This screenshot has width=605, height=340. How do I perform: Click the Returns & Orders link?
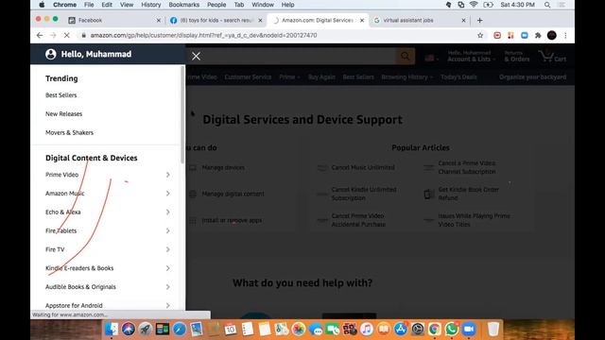[517, 57]
